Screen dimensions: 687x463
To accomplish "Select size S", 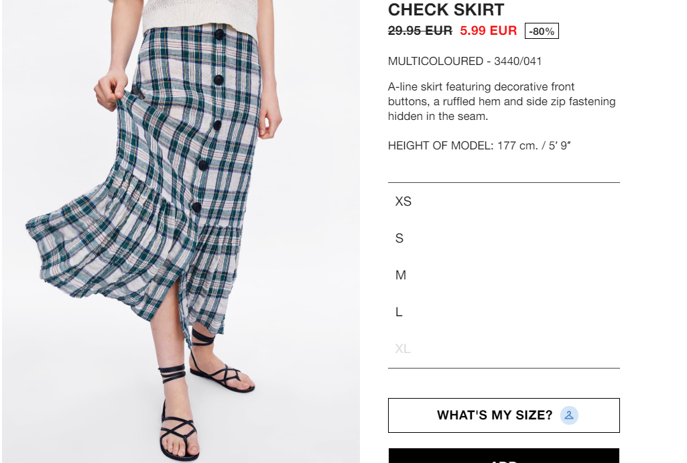I will coord(503,239).
